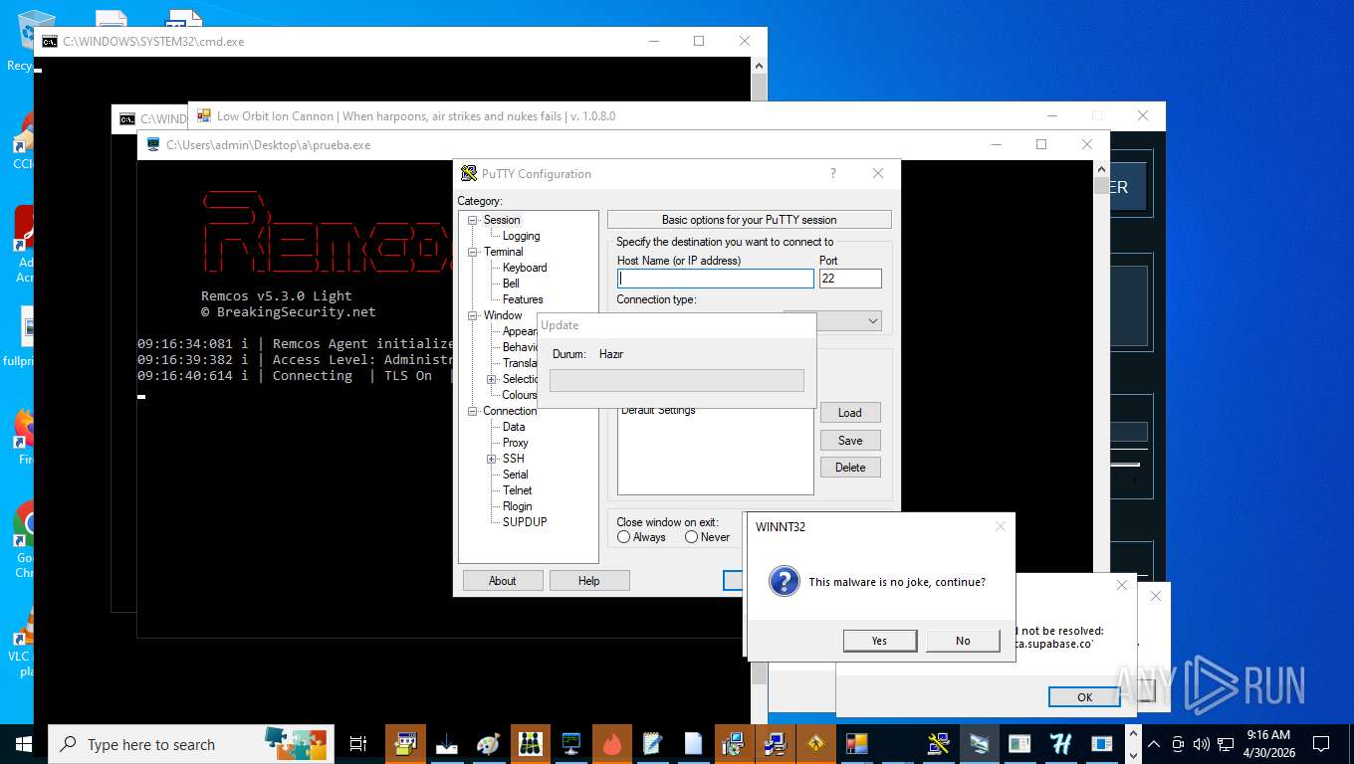Viewport: 1354px width, 764px height.
Task: Click the Load button in PuTTY
Action: (850, 413)
